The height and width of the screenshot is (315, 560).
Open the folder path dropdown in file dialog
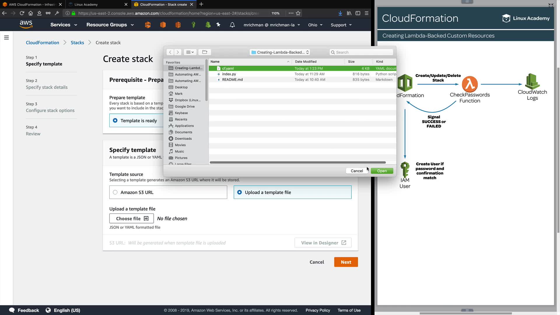[x=280, y=52]
